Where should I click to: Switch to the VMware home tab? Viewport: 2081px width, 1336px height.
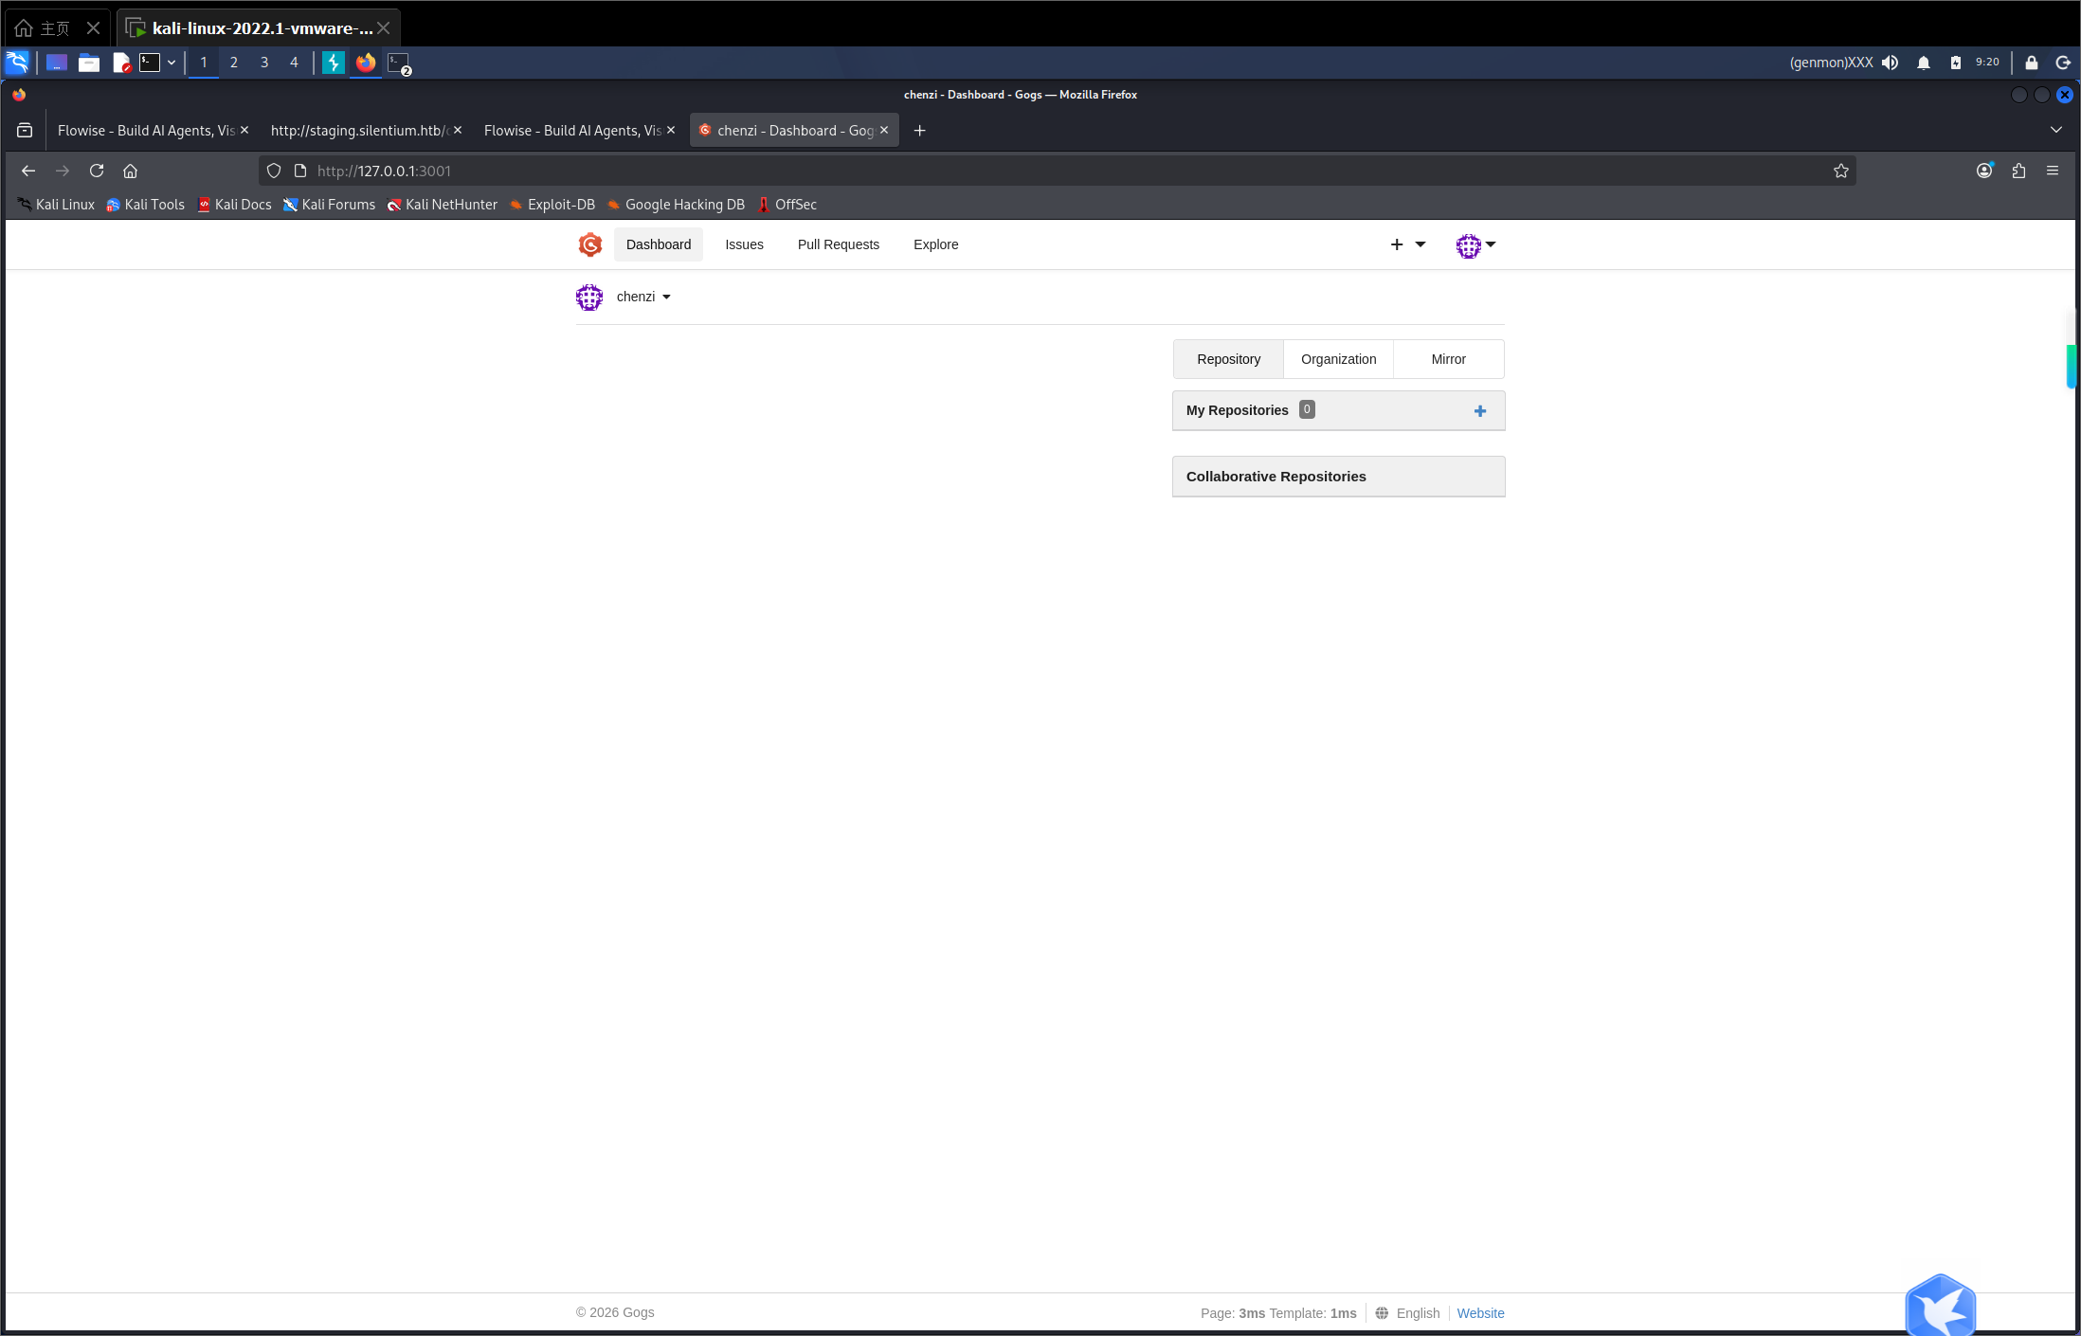click(57, 27)
